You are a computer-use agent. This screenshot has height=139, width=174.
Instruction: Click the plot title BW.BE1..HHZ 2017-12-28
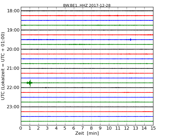(x=87, y=5)
